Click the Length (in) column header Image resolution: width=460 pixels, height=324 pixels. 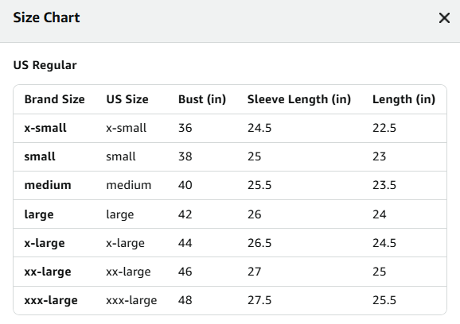click(x=404, y=99)
